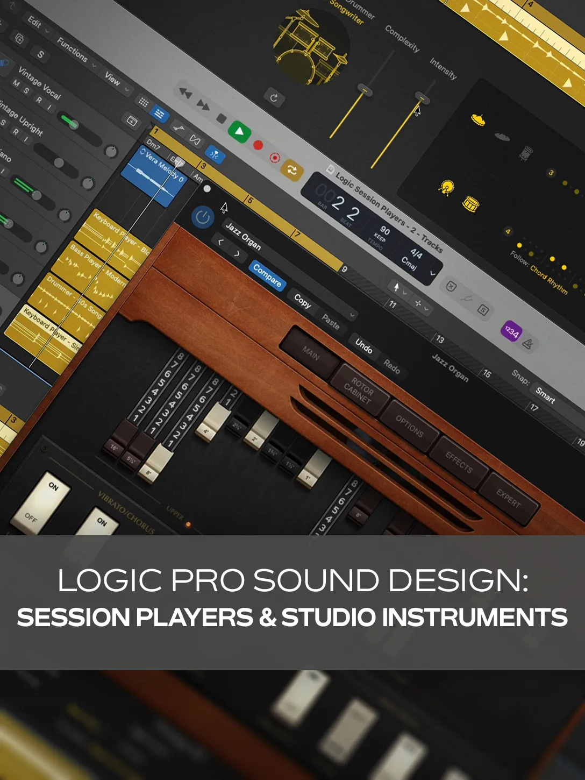This screenshot has height=780, width=585.
Task: Click the plug-in Paste button
Action: point(331,322)
